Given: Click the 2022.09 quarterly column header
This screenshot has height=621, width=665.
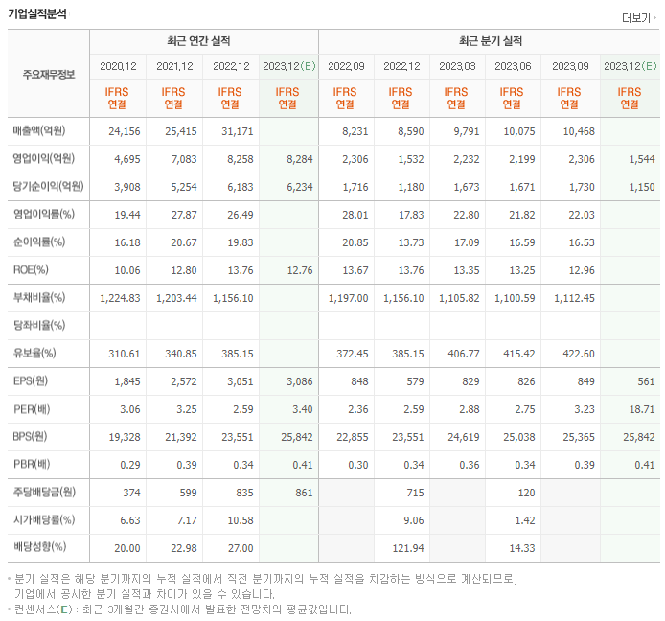Looking at the screenshot, I should [346, 66].
